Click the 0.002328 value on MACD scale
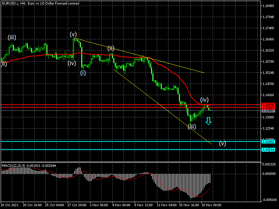 point(271,164)
